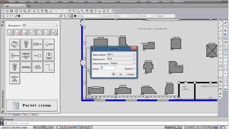The image size is (229, 129).
Task: Click the Save icon in toolbar
Action: tap(11, 11)
